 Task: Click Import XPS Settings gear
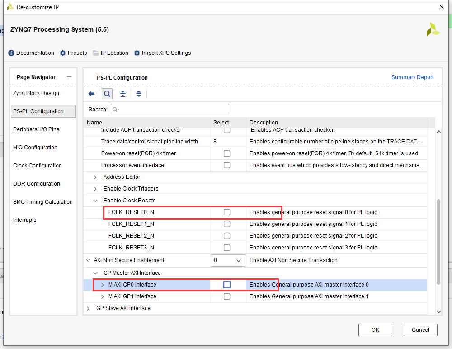(x=137, y=53)
